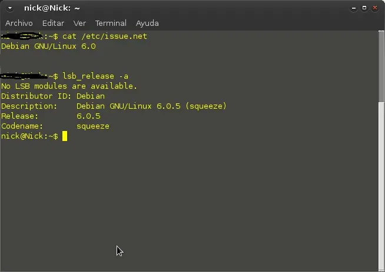The width and height of the screenshot is (385, 272).
Task: Click 'No LSB modules are available.' line
Action: 69,86
